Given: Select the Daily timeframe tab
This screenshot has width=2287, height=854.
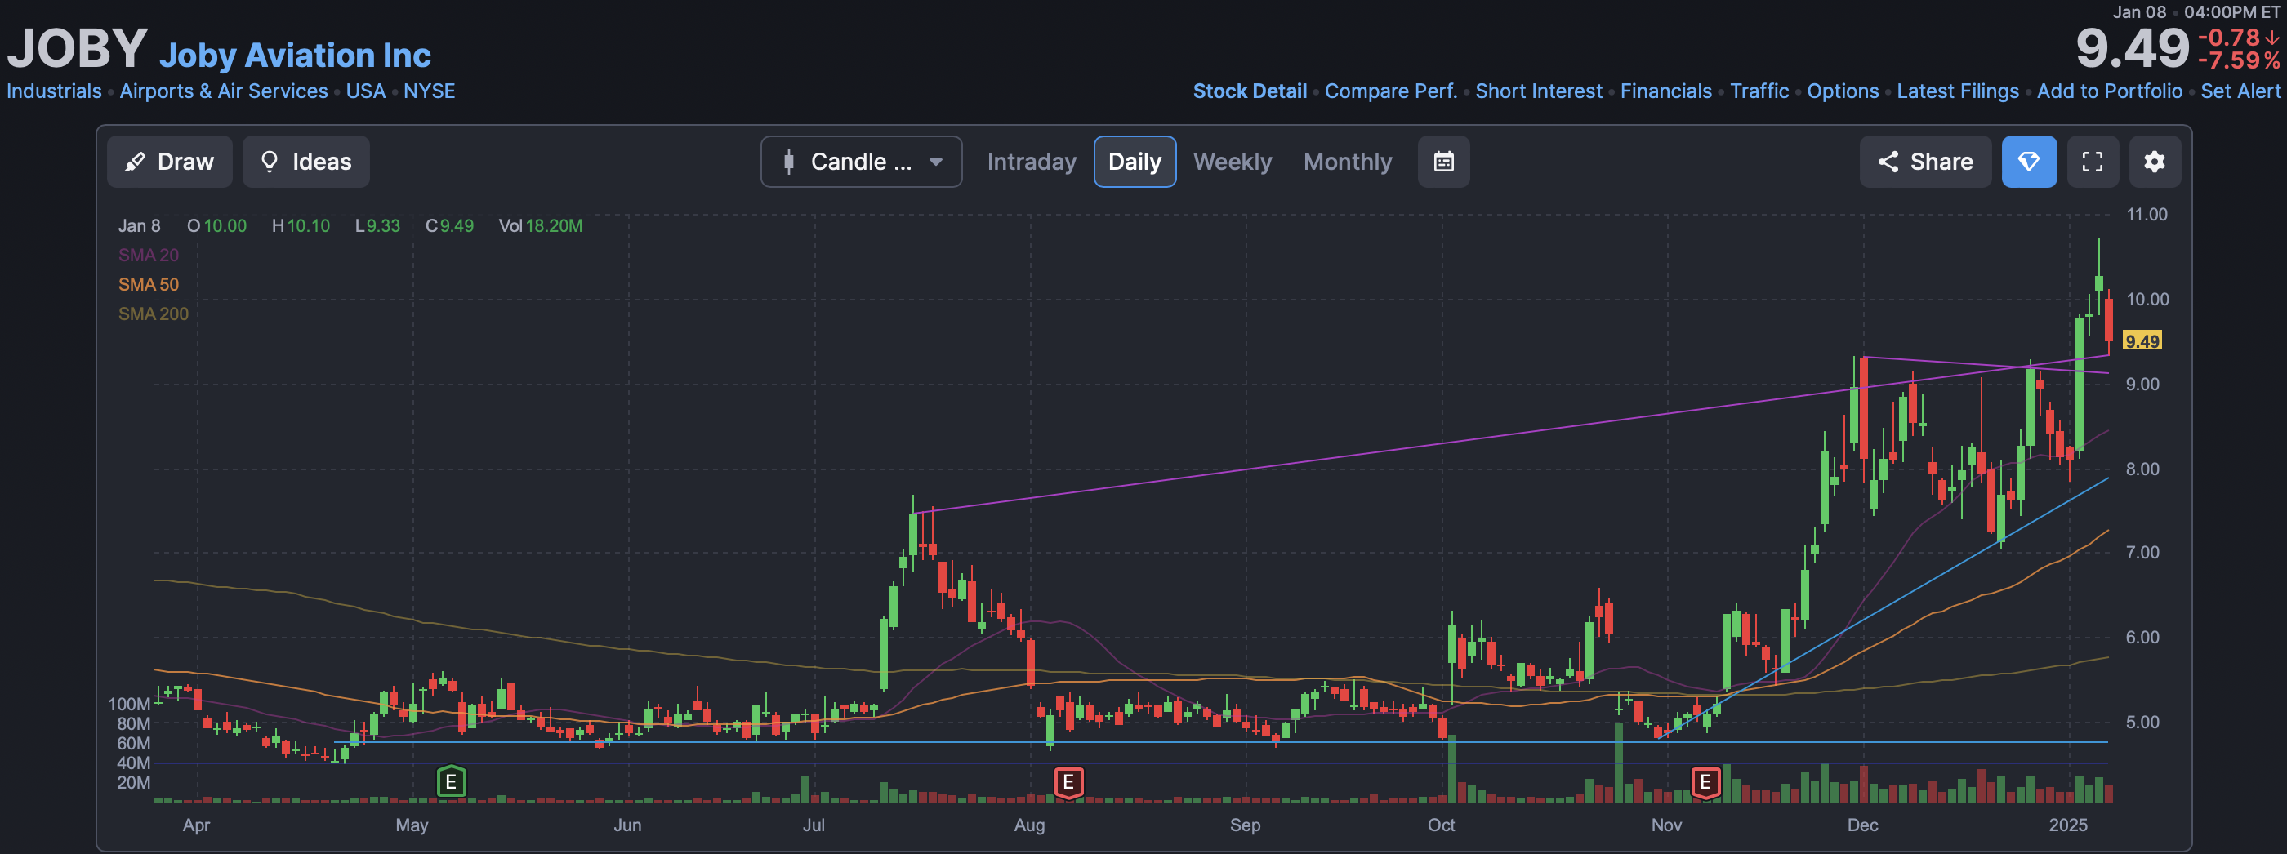Looking at the screenshot, I should pyautogui.click(x=1135, y=162).
